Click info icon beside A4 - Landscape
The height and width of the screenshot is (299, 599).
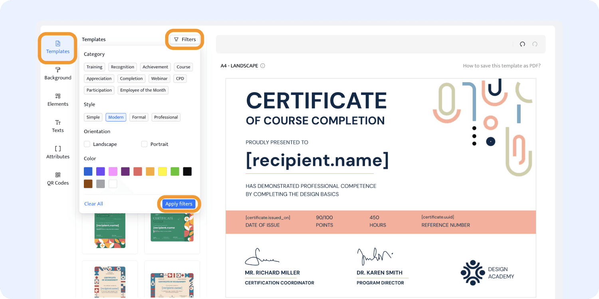263,66
